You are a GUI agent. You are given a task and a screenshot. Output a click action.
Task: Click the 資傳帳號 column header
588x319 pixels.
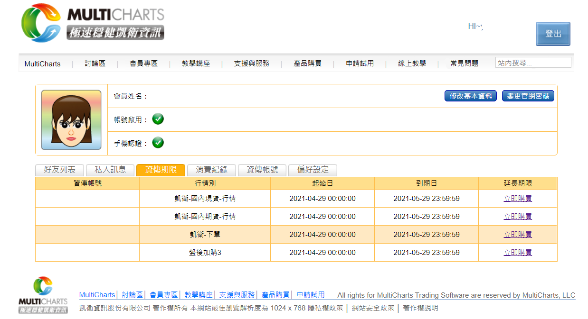coord(87,183)
